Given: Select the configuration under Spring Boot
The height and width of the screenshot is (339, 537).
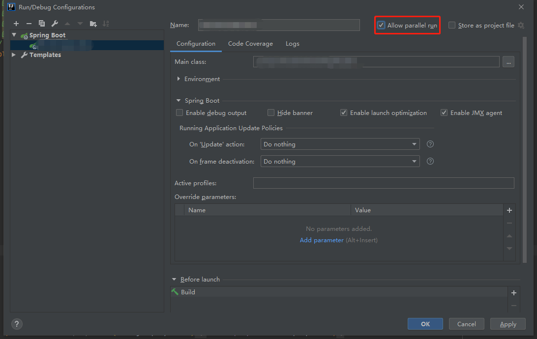Looking at the screenshot, I should (x=87, y=45).
